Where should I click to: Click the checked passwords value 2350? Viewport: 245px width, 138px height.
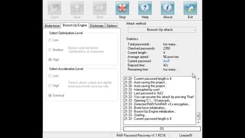coord(167,48)
